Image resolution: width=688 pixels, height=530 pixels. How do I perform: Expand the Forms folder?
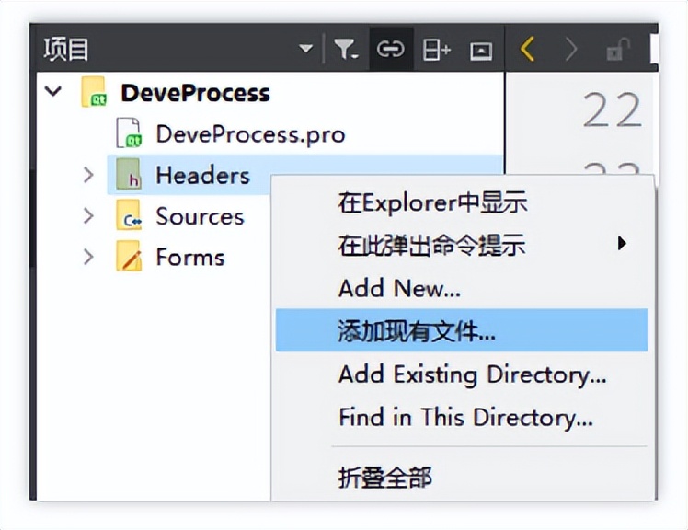[88, 257]
